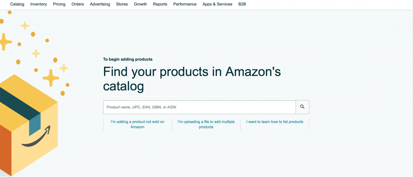413x177 pixels.
Task: Open the Orders menu
Action: click(78, 4)
